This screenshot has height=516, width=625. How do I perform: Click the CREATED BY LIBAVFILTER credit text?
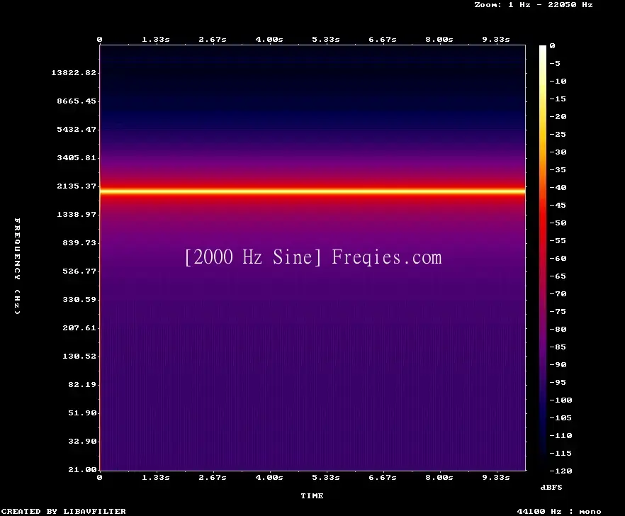(x=63, y=511)
